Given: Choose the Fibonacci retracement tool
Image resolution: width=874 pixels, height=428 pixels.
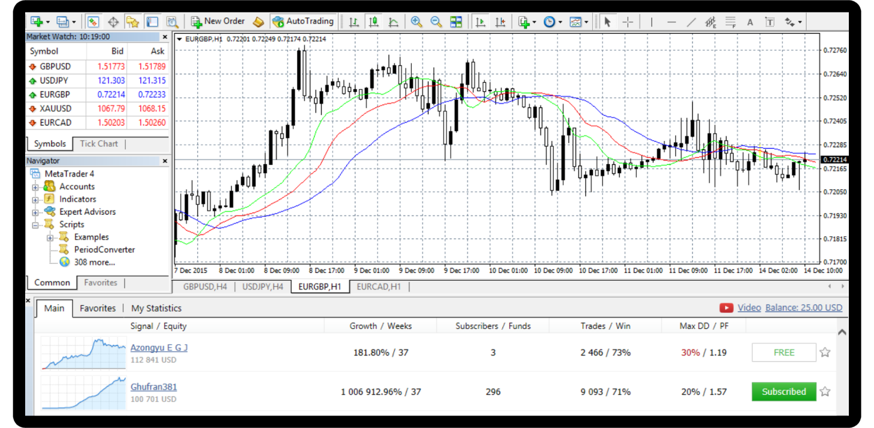Looking at the screenshot, I should (x=730, y=22).
